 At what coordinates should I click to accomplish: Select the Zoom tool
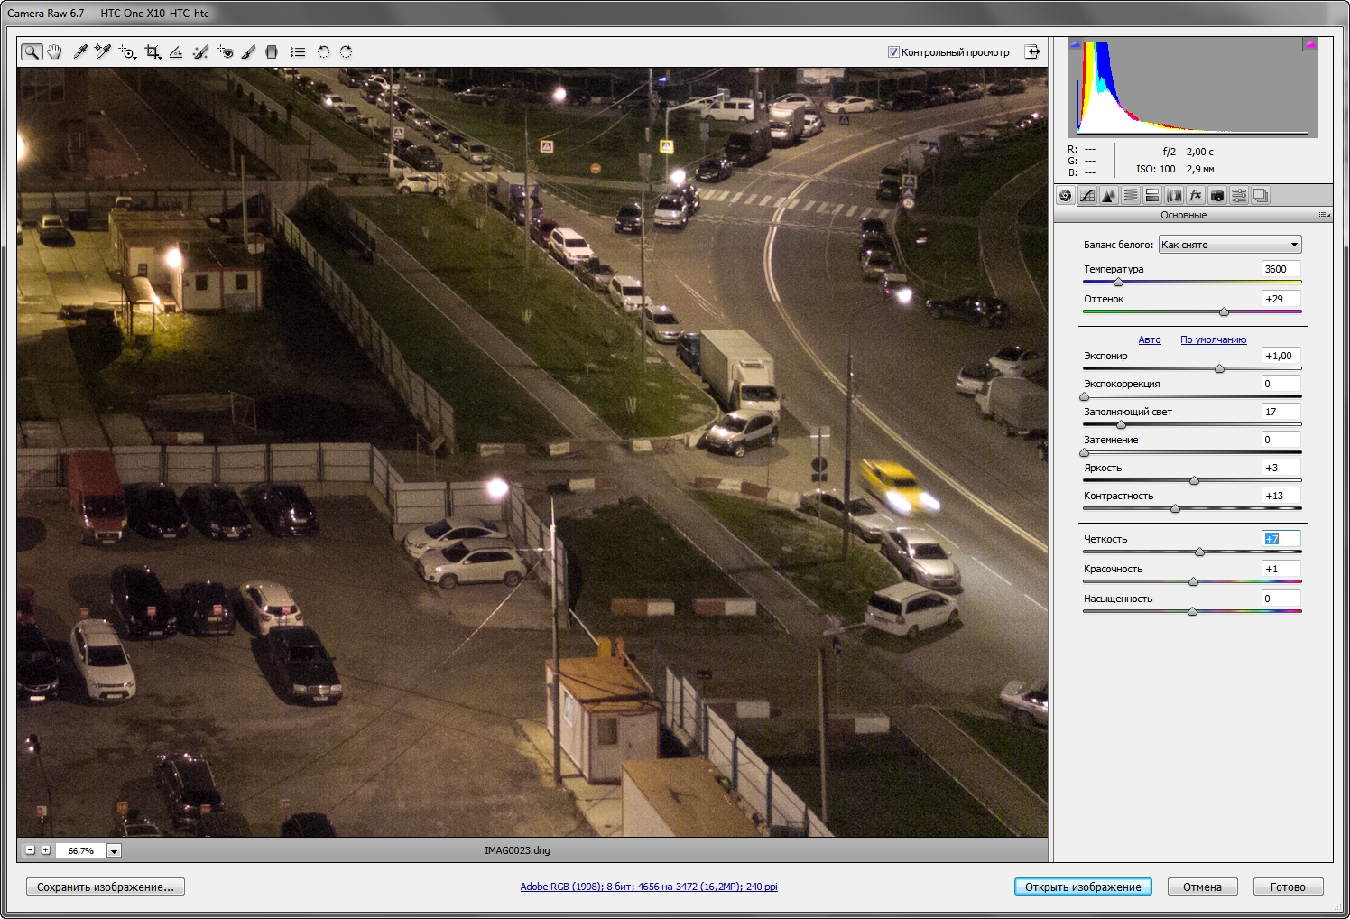click(32, 52)
